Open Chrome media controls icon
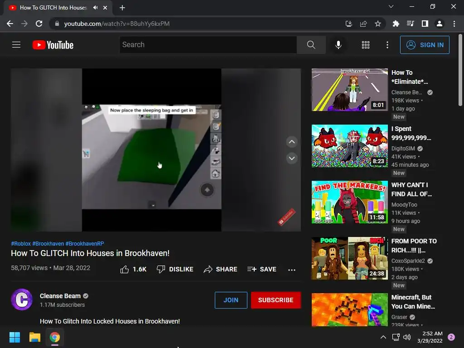This screenshot has height=348, width=464. (x=410, y=24)
